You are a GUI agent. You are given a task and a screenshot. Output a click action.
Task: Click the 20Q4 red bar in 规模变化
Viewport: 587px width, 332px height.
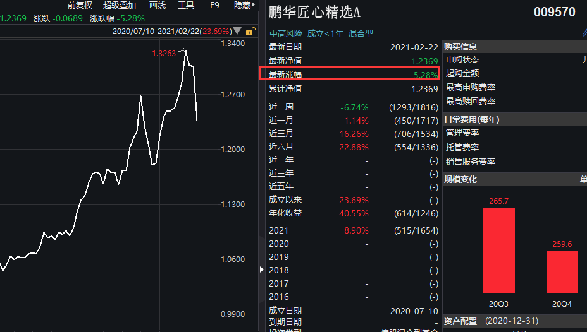[x=562, y=271]
